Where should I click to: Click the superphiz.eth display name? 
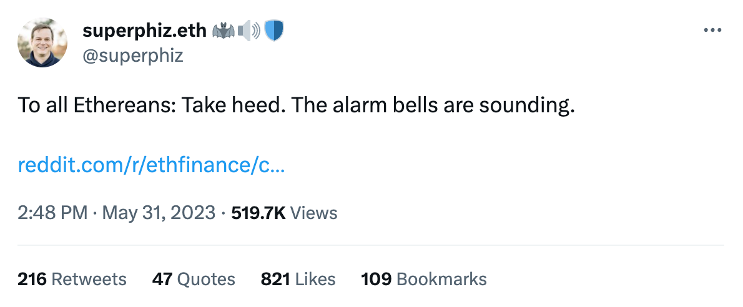pos(144,31)
